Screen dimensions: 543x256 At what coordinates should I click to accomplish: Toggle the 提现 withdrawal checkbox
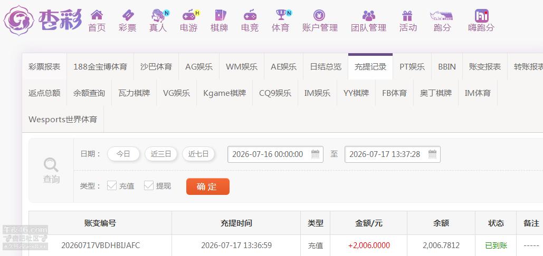click(x=149, y=185)
